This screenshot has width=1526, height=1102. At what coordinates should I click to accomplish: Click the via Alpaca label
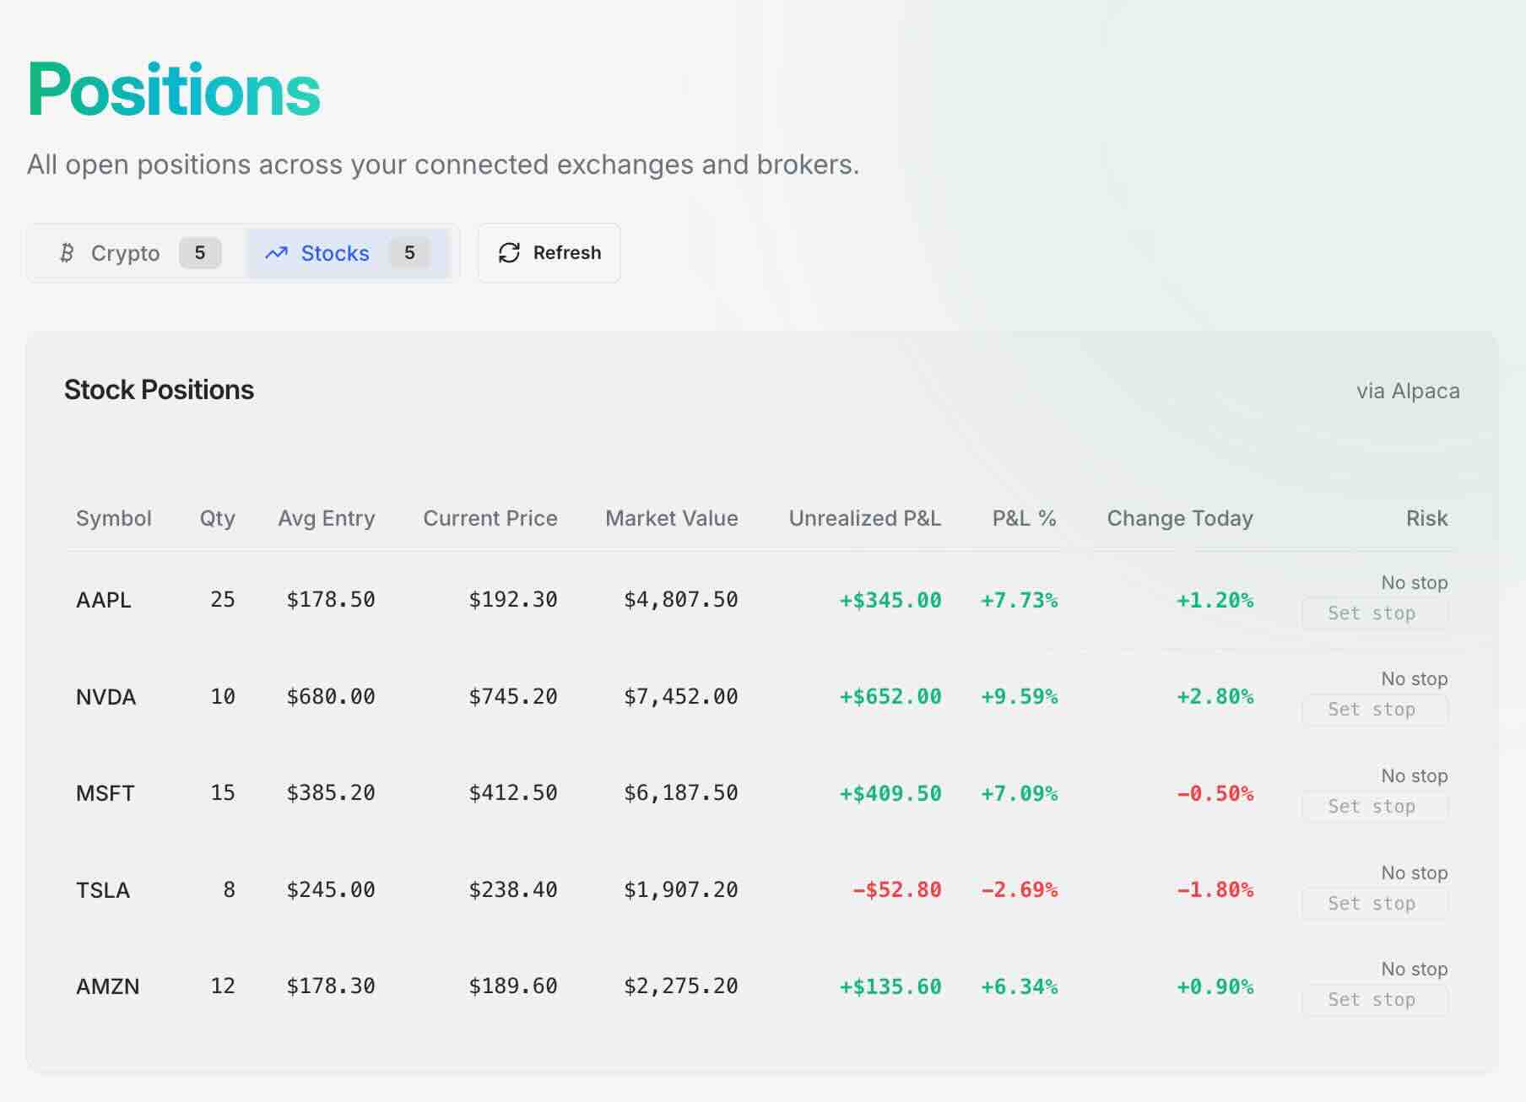(1408, 392)
